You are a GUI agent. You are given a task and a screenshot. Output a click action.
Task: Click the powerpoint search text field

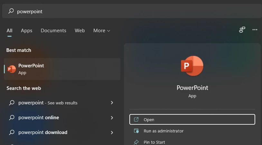point(132,11)
